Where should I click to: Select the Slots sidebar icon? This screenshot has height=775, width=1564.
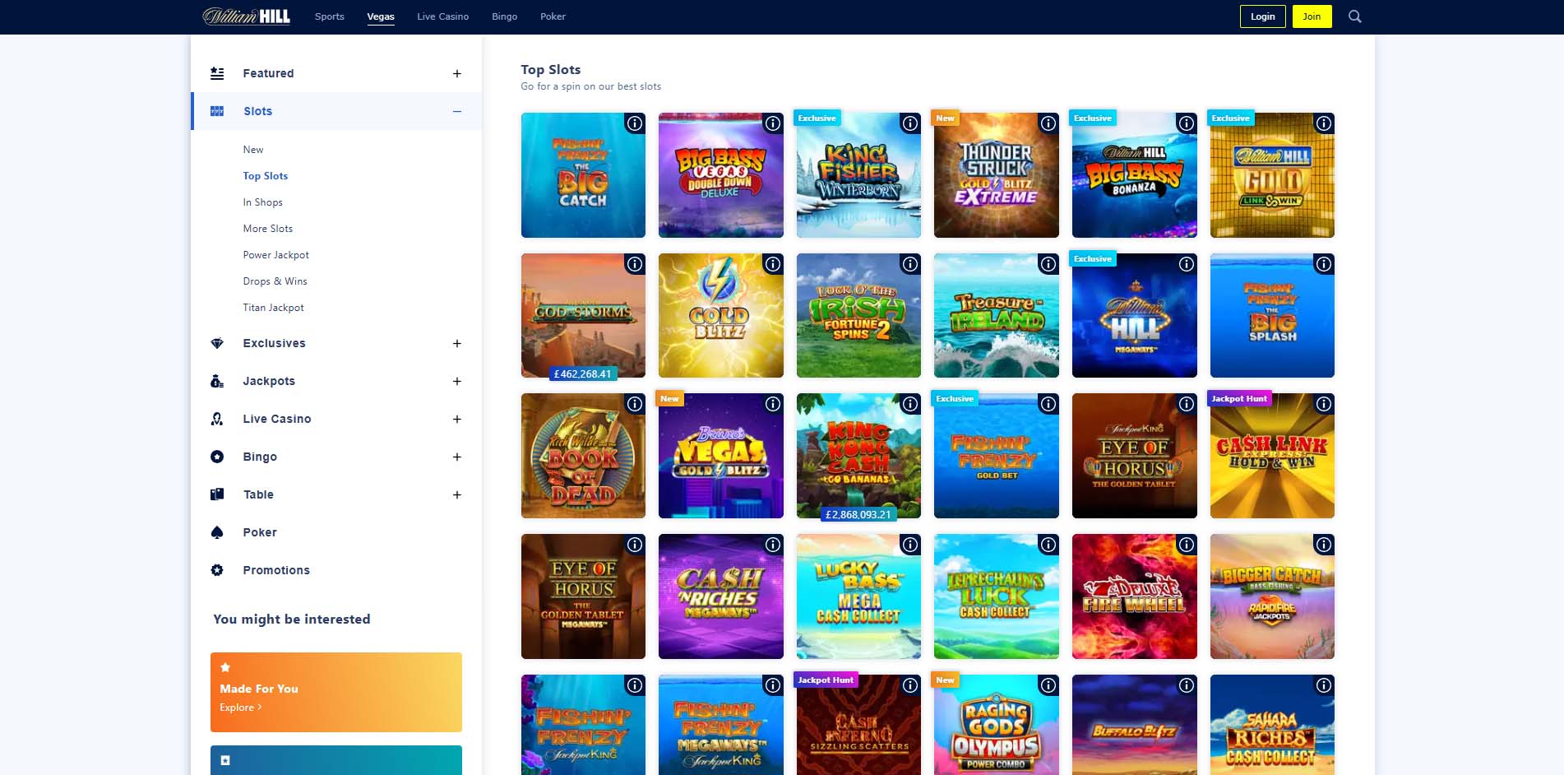217,110
